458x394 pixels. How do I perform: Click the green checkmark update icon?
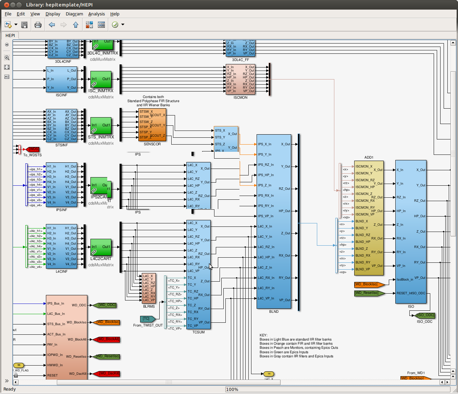pos(115,25)
